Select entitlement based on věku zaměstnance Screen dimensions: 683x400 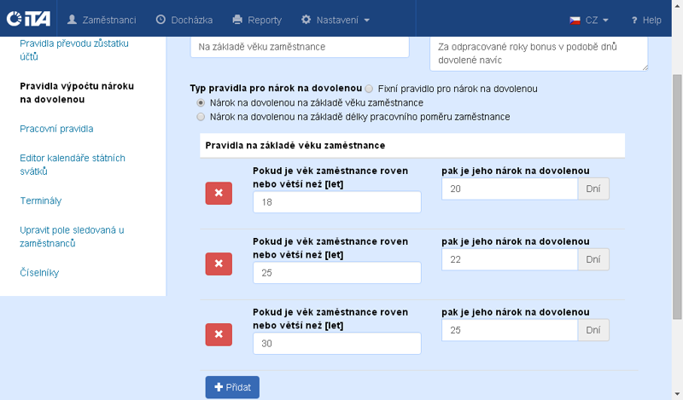tap(201, 102)
